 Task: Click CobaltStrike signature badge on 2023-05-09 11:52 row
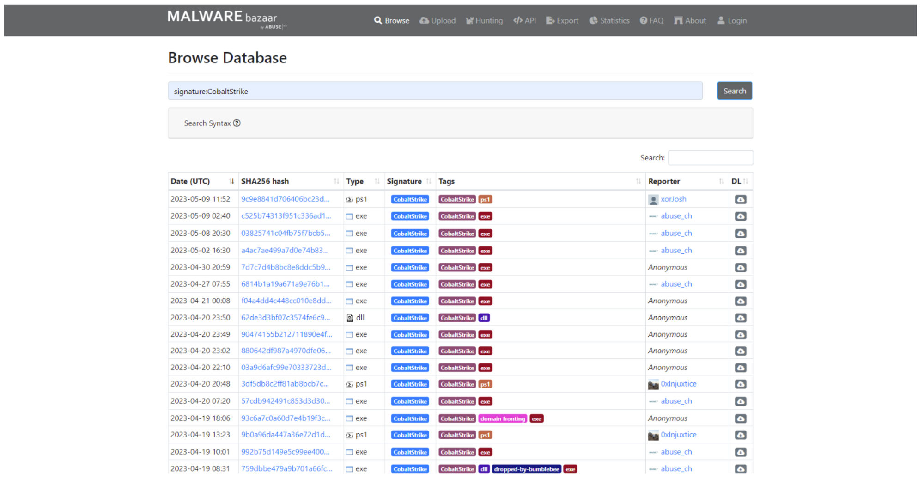[410, 199]
